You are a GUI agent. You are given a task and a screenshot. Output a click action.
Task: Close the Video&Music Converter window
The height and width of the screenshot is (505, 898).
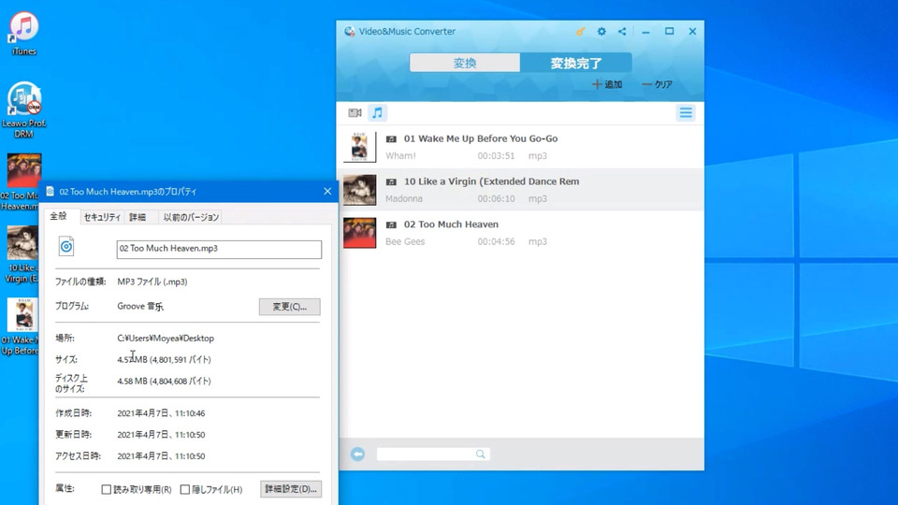click(x=692, y=32)
